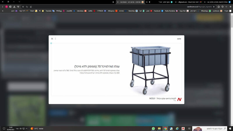
Task: Open Task View on the taskbar
Action: 189,128
